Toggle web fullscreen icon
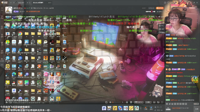Viewport: 200px width, 112px height. (x=158, y=102)
